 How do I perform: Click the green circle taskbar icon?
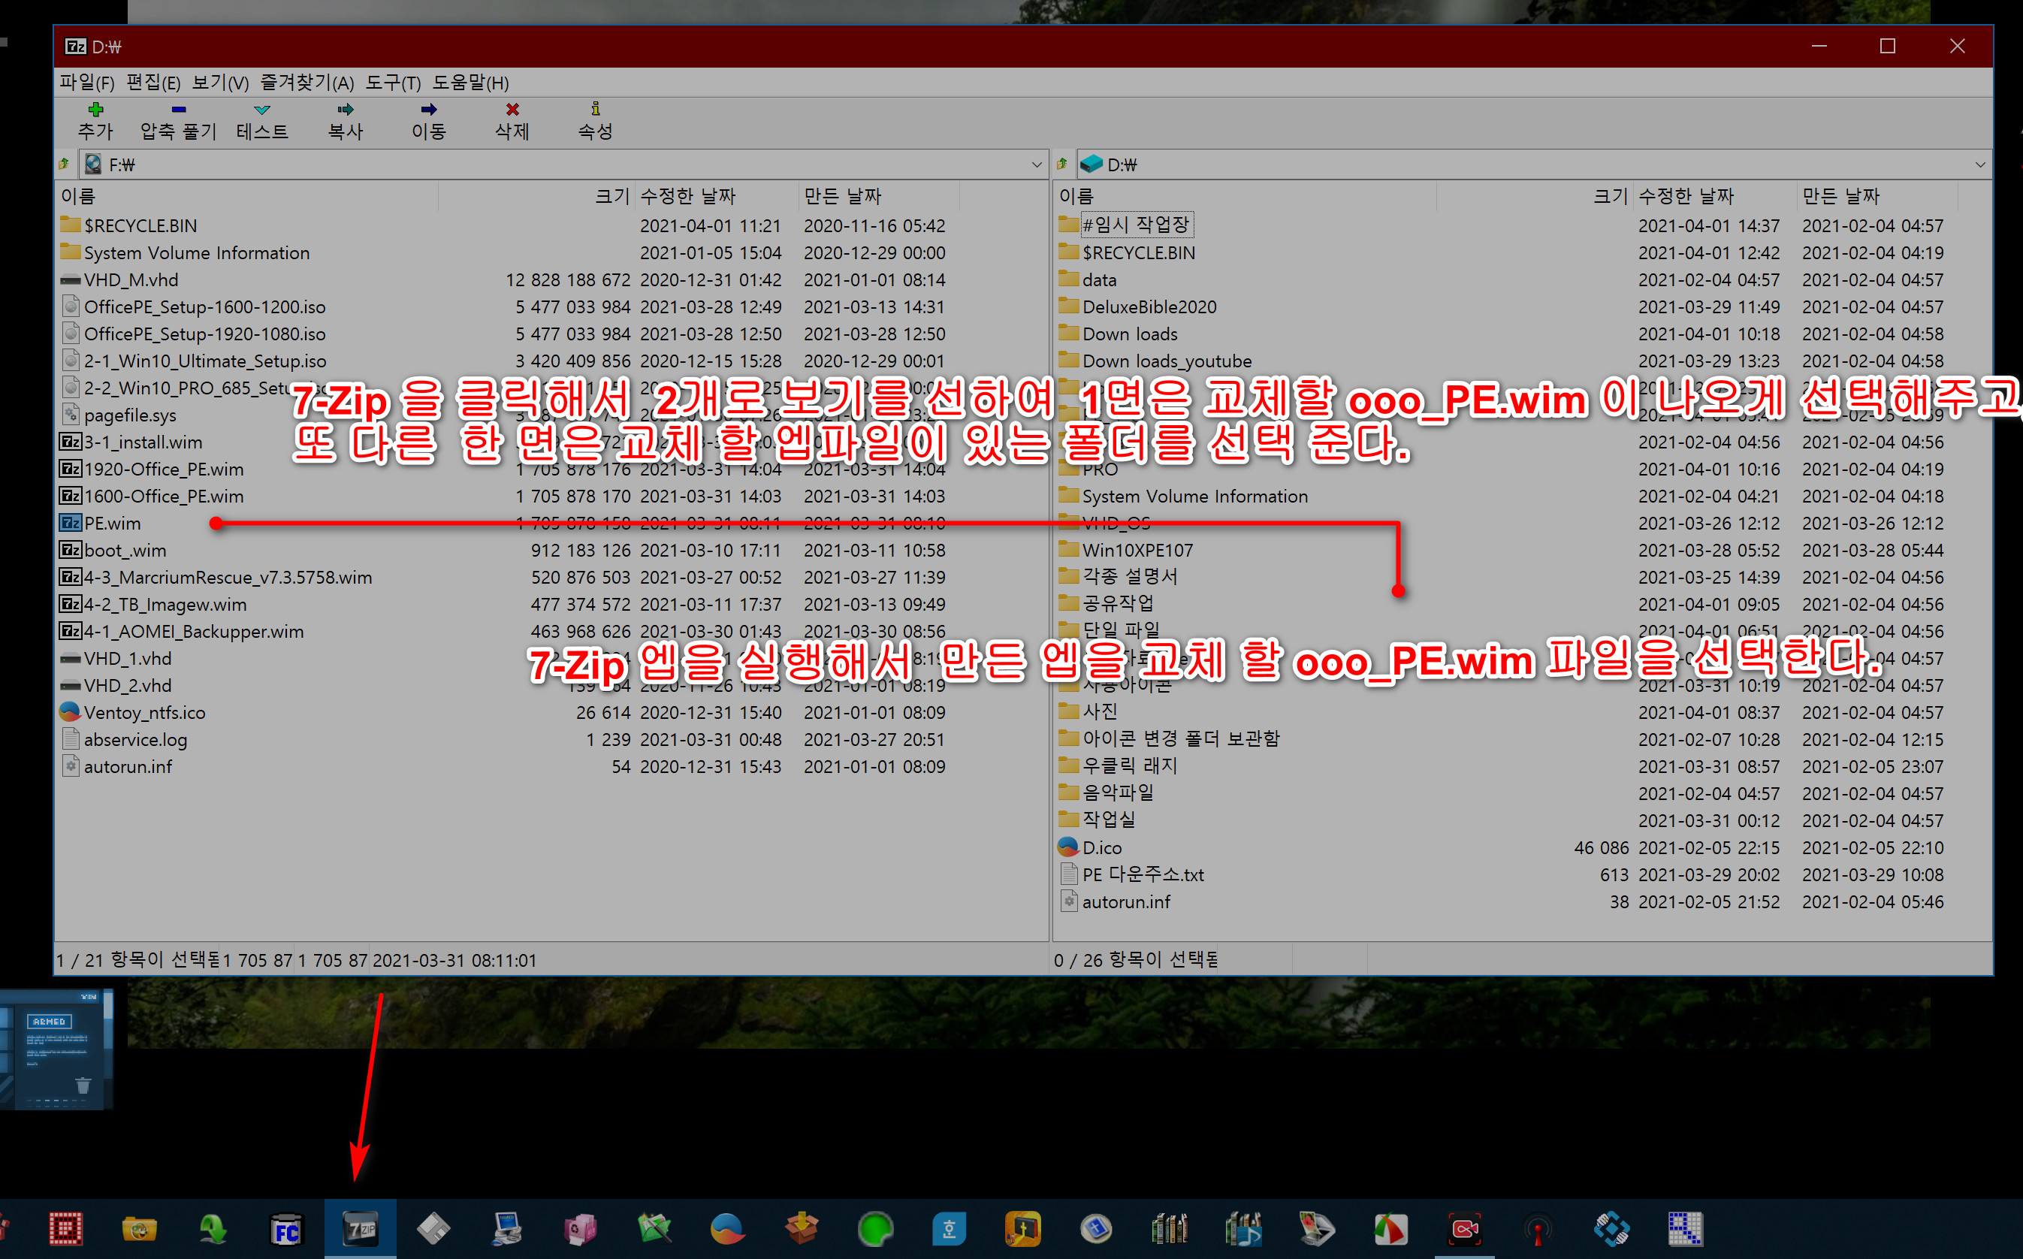[x=875, y=1229]
